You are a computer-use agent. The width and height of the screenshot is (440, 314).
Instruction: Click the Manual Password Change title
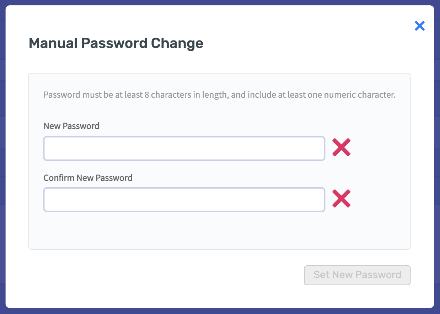click(x=116, y=43)
